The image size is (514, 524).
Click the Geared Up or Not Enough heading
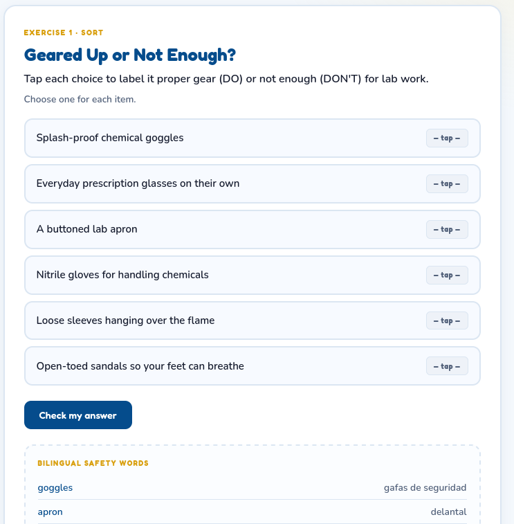point(130,55)
